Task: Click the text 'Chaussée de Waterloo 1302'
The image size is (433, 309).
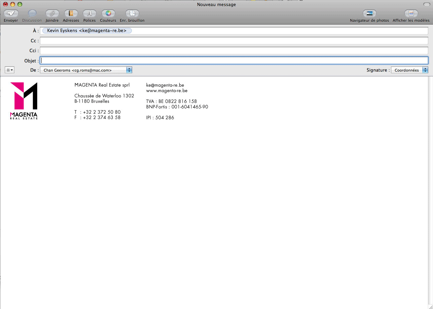Action: tap(104, 96)
